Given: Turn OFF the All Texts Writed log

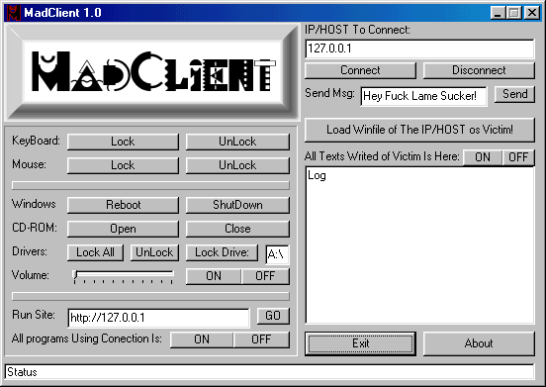Looking at the screenshot, I should click(518, 157).
